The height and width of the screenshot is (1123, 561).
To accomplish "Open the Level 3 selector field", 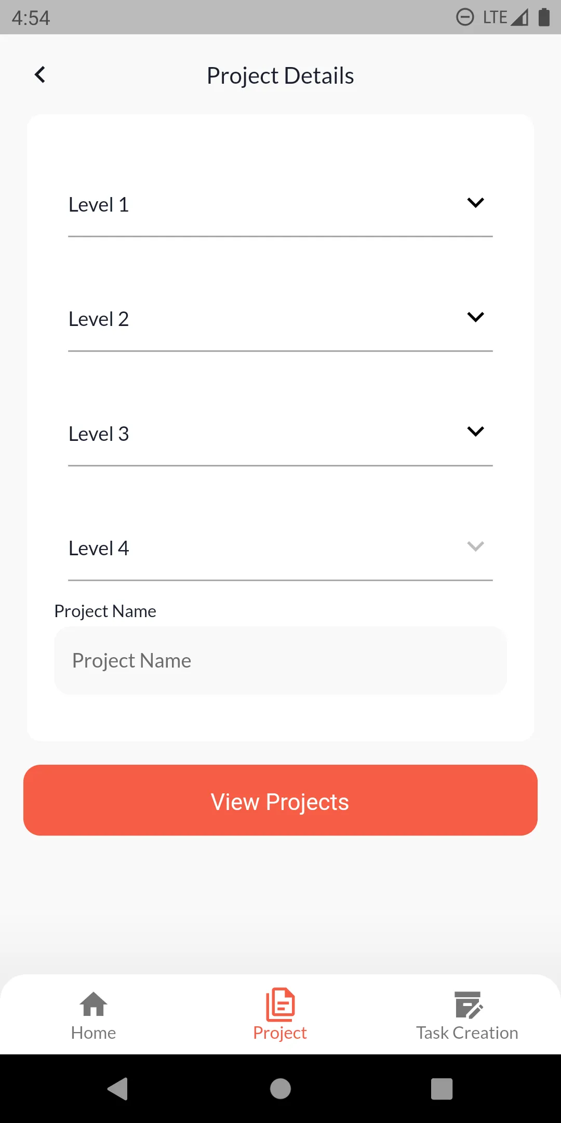I will click(x=260, y=434).
